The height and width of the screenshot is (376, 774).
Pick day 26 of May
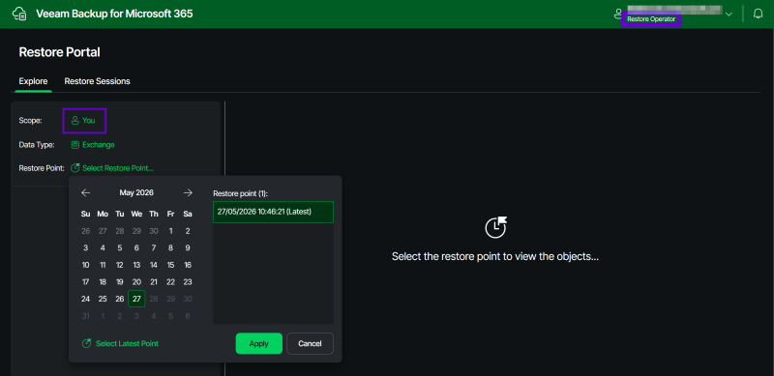click(x=119, y=299)
